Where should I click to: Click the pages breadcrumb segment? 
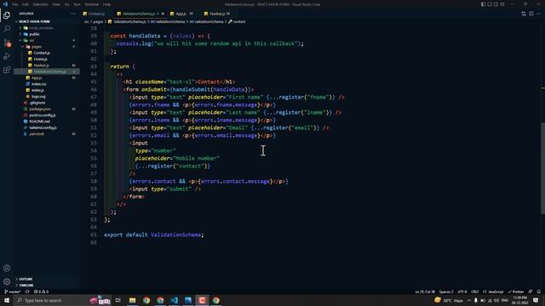(98, 21)
